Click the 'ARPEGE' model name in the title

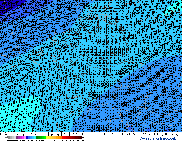point(80,134)
